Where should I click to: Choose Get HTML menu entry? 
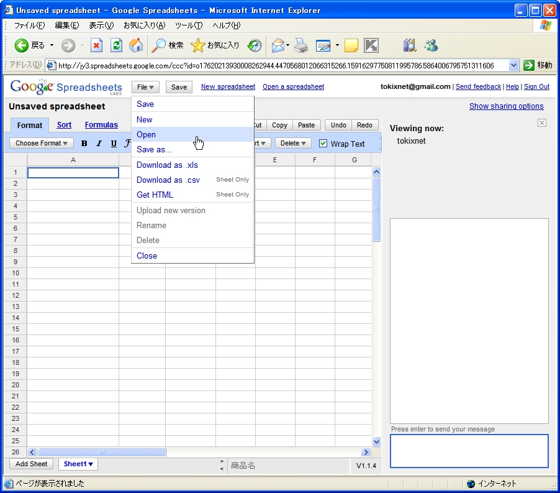point(193,195)
